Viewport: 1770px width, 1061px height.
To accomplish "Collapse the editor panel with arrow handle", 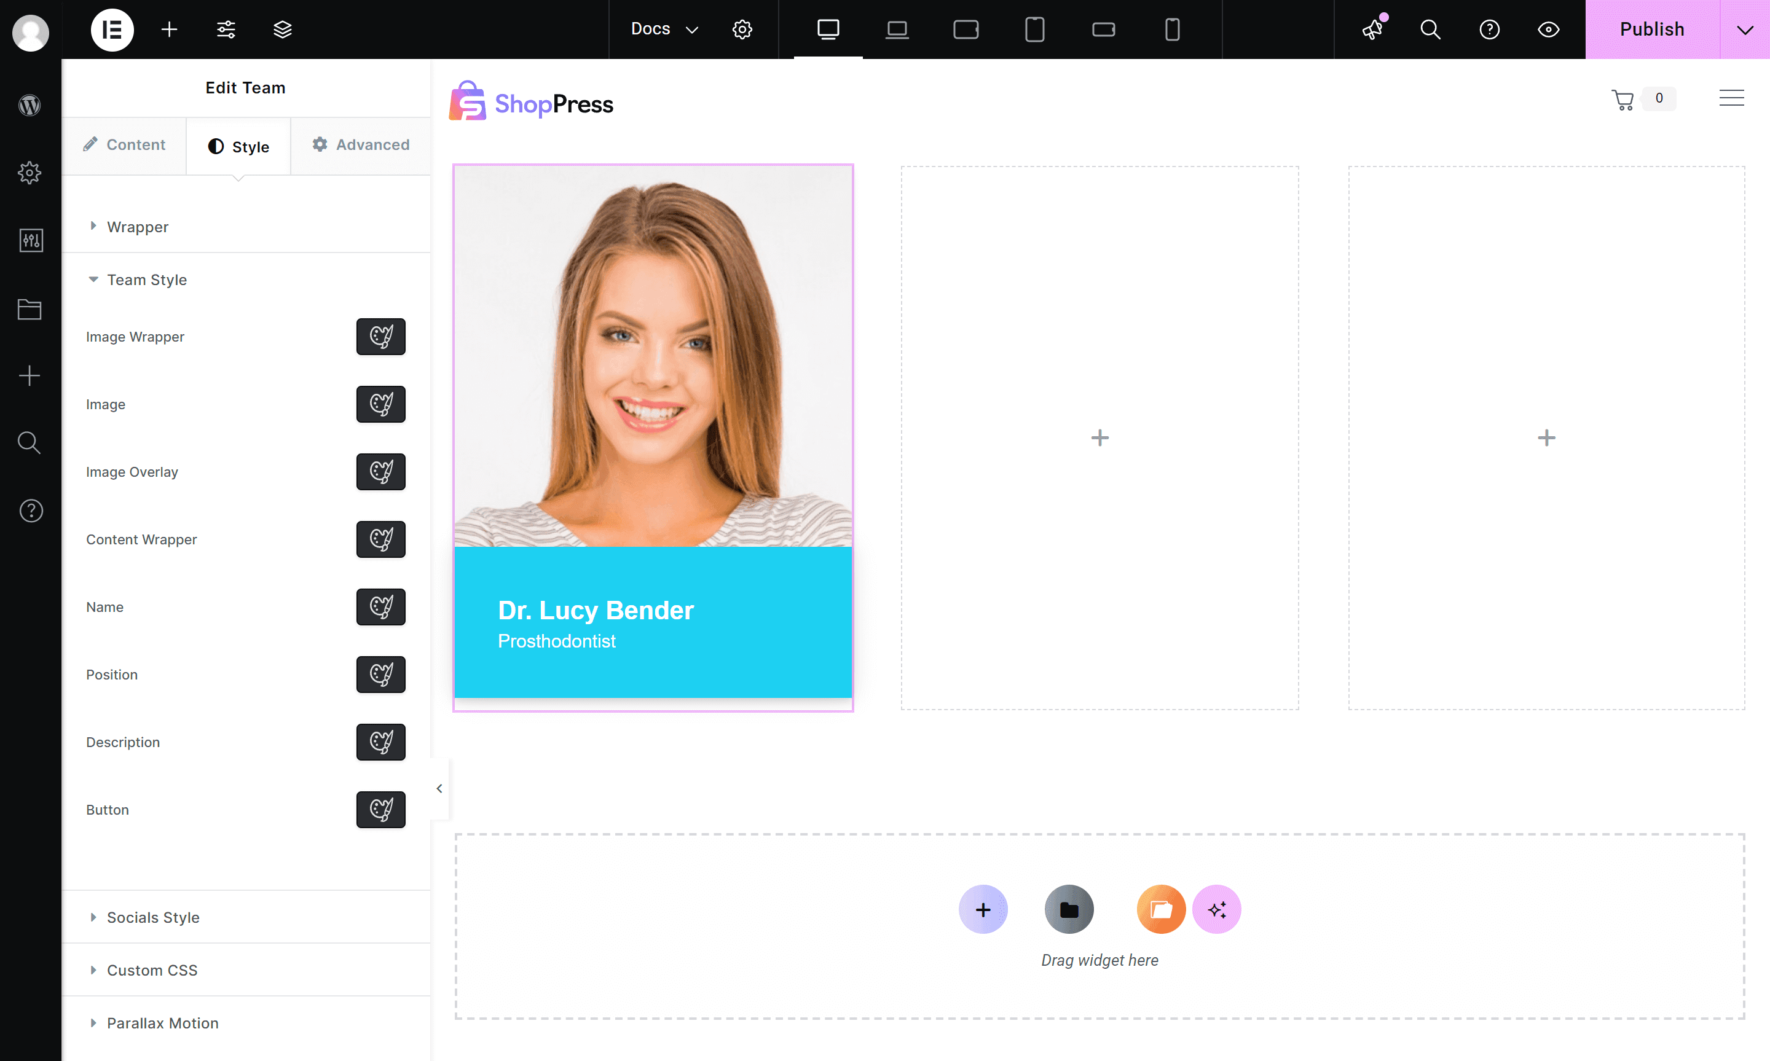I will click(x=439, y=789).
